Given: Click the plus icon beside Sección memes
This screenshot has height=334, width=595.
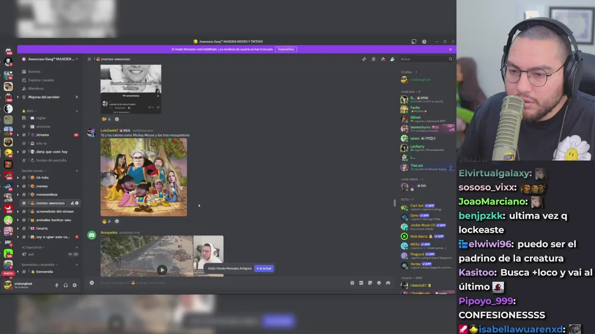Looking at the screenshot, I should (77, 171).
